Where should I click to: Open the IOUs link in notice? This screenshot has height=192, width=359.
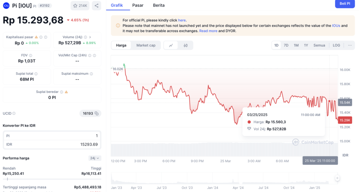click(336, 26)
